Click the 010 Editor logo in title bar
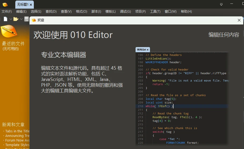This screenshot has height=149, width=244. (5, 5)
